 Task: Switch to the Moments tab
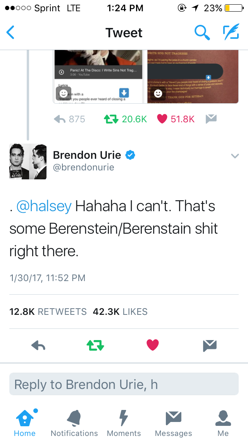coord(124,423)
